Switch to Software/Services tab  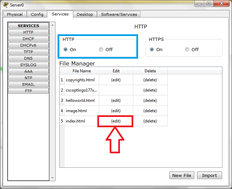click(119, 14)
